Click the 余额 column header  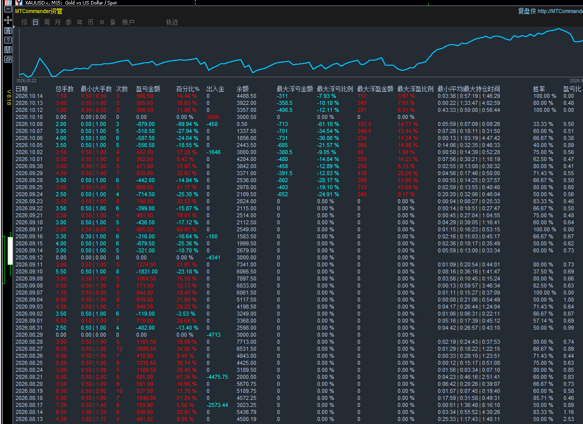(x=243, y=89)
